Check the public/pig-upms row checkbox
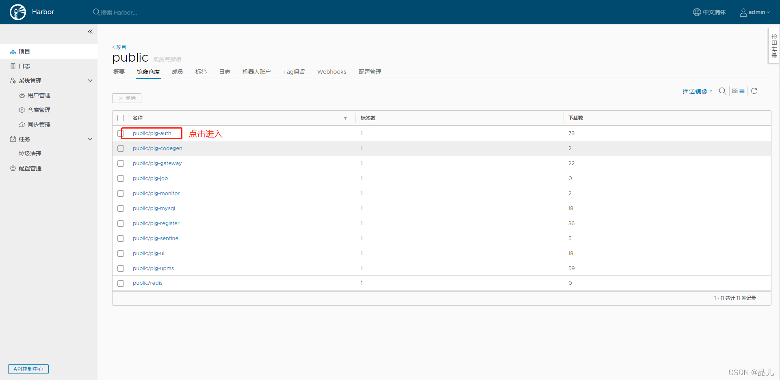780x380 pixels. pos(121,268)
